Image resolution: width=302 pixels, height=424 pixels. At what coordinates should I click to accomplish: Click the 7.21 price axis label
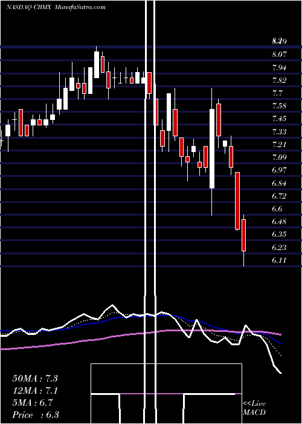point(279,145)
